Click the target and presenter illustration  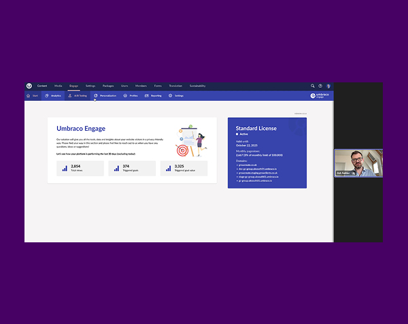coord(191,141)
